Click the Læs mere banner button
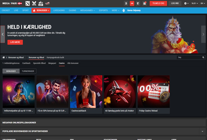 (x=15, y=42)
